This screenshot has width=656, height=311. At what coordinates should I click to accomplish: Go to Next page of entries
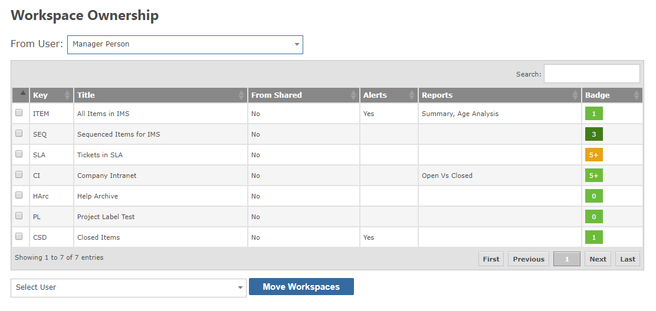pos(598,259)
